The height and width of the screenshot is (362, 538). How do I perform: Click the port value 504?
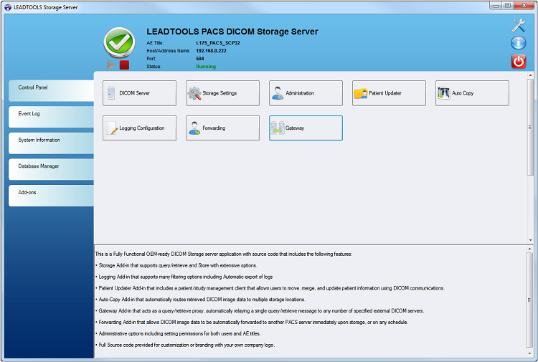pyautogui.click(x=200, y=59)
